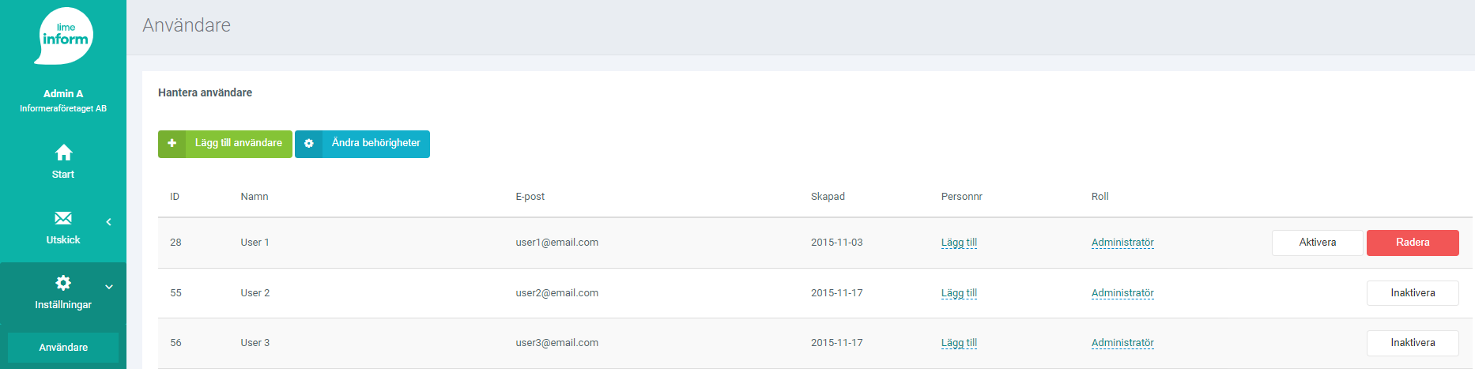Click the Utskick envelope icon
The image size is (1475, 369).
pyautogui.click(x=63, y=218)
